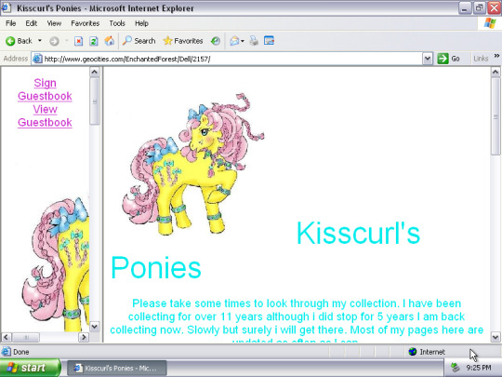Restore down the Internet Explorer window
Viewport: 502px width, 377px height.
pyautogui.click(x=480, y=8)
